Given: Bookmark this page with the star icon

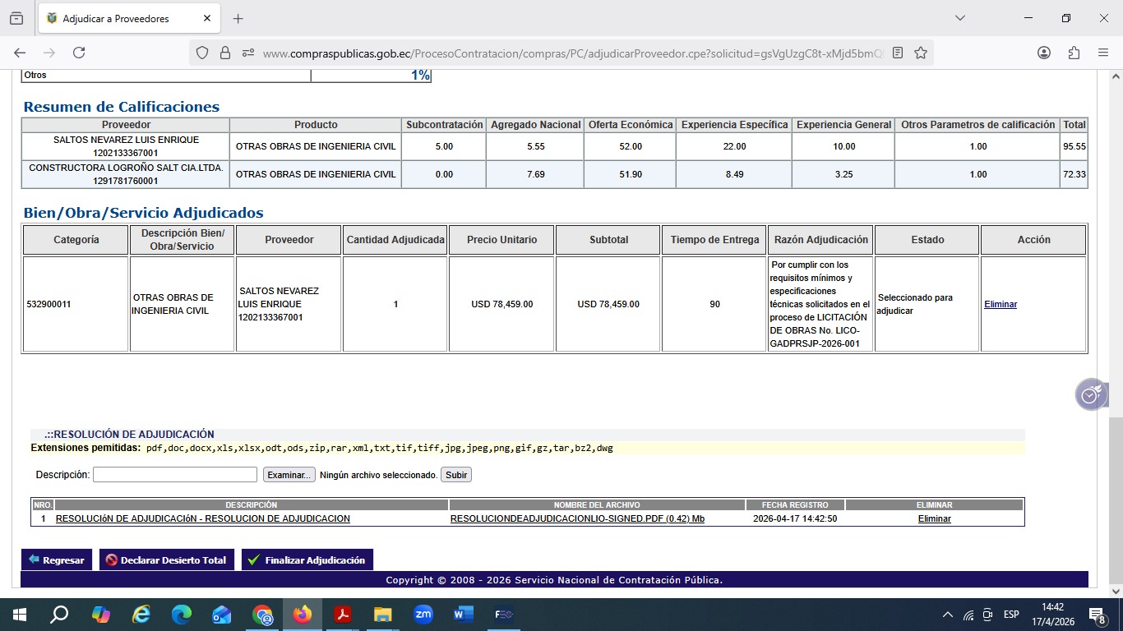Looking at the screenshot, I should (x=921, y=53).
